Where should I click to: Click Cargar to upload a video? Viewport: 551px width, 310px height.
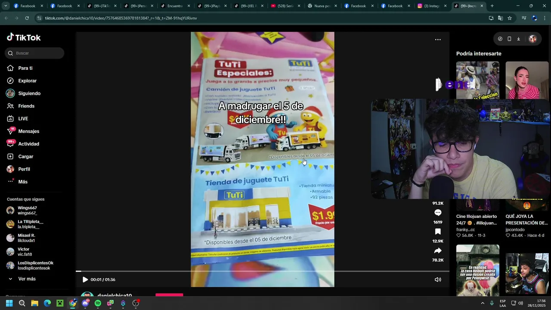[20, 156]
